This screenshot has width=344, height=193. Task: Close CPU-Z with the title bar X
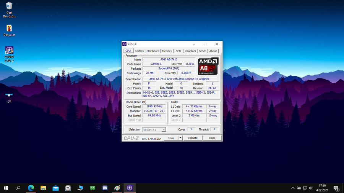[x=217, y=44]
